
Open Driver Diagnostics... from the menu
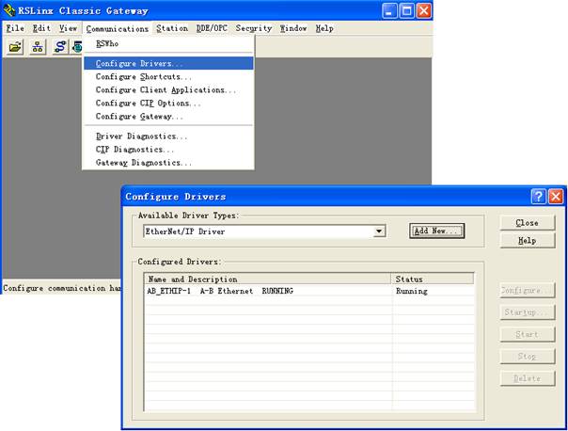pos(168,136)
